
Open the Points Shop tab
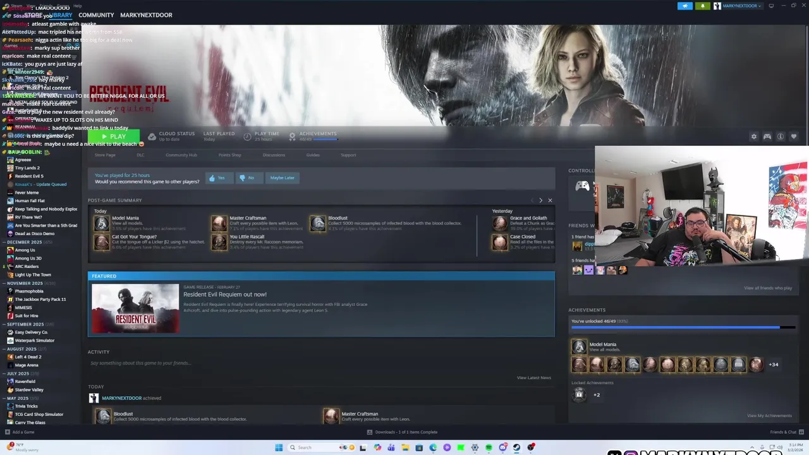[229, 155]
